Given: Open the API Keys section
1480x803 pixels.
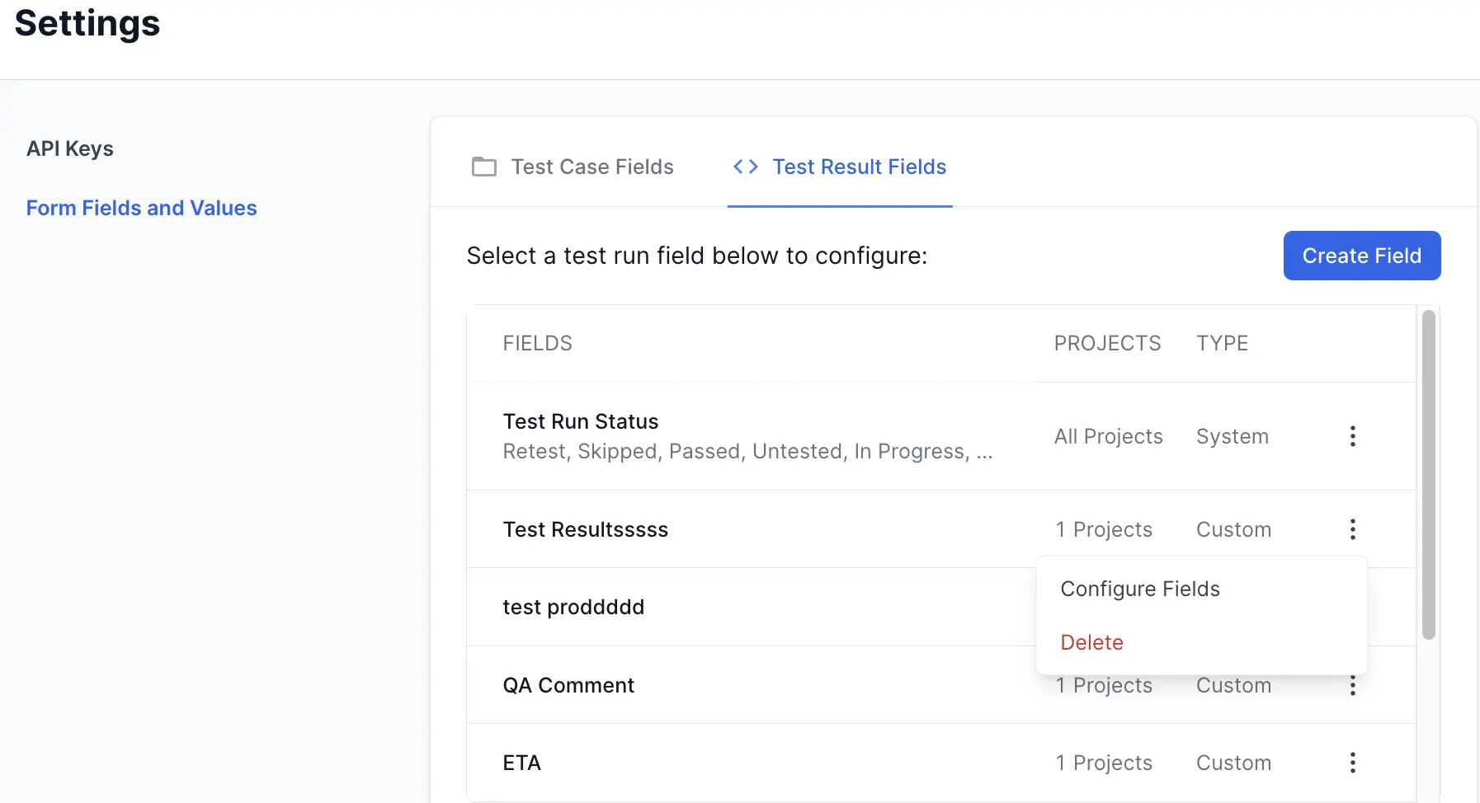Looking at the screenshot, I should tap(70, 148).
